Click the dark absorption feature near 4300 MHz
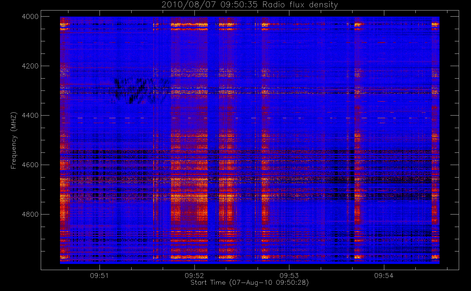 coord(140,90)
